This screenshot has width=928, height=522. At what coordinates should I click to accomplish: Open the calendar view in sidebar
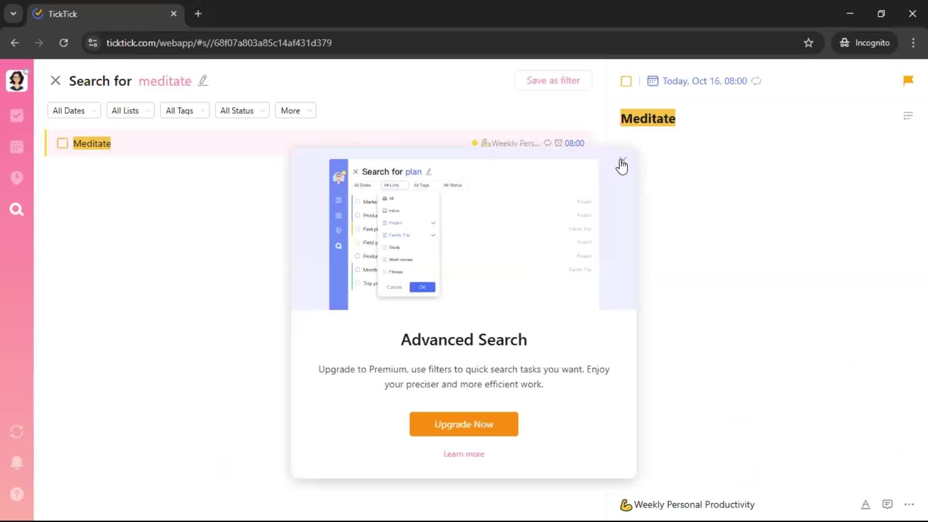point(17,147)
